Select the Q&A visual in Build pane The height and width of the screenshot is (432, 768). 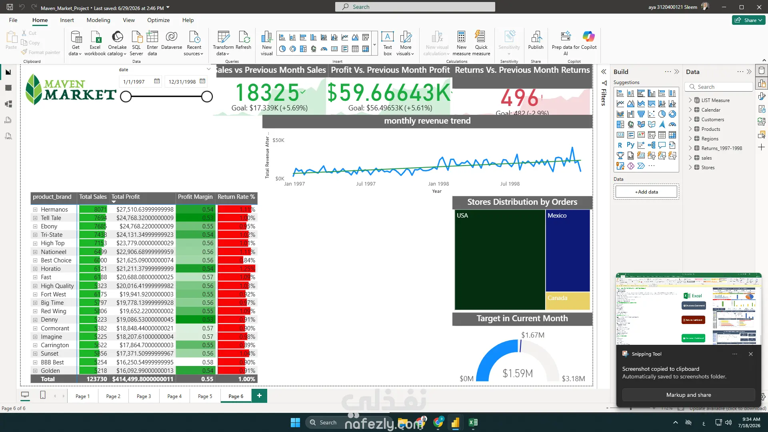[662, 145]
